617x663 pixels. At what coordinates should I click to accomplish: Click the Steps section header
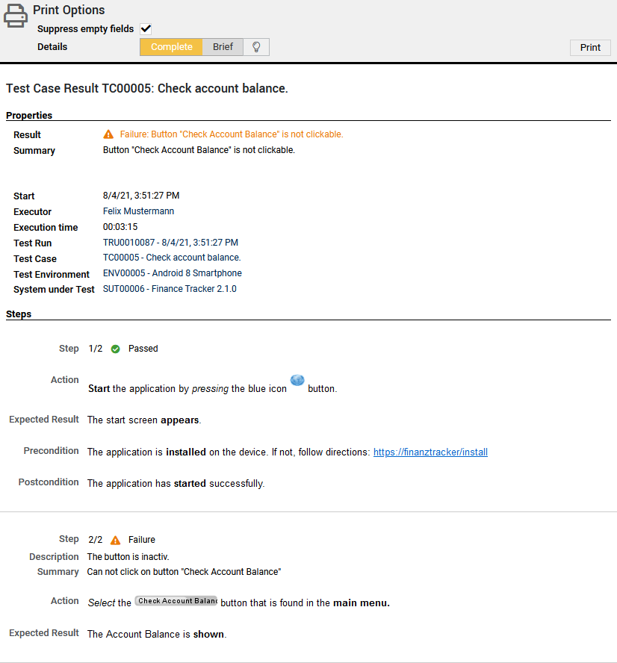18,314
